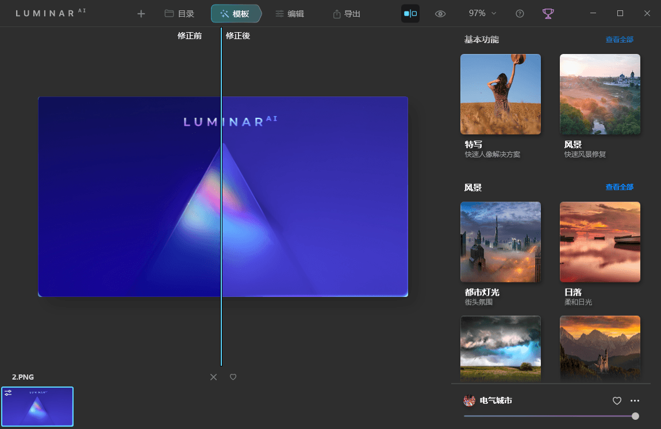Viewport: 661px width, 429px height.
Task: Click the 修正後 after label
Action: (x=238, y=36)
